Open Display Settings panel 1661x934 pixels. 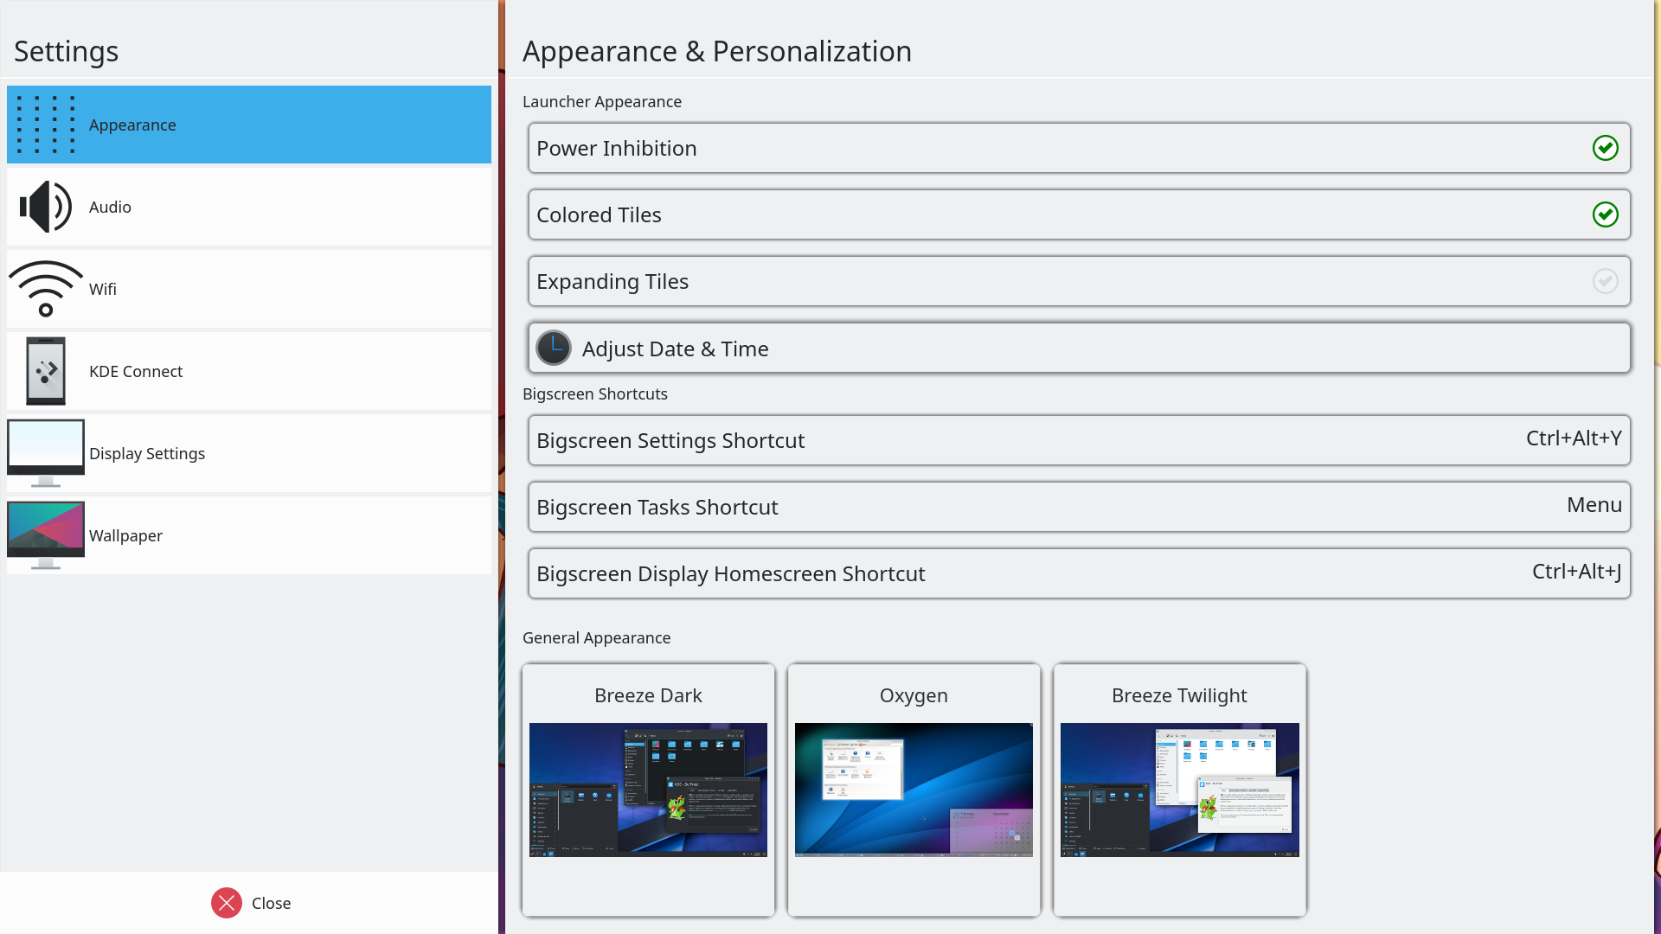[247, 451]
